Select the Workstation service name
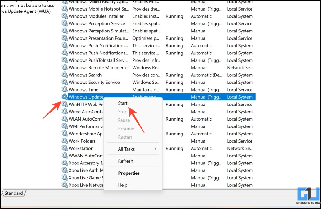The height and width of the screenshot is (209, 321). point(81,148)
